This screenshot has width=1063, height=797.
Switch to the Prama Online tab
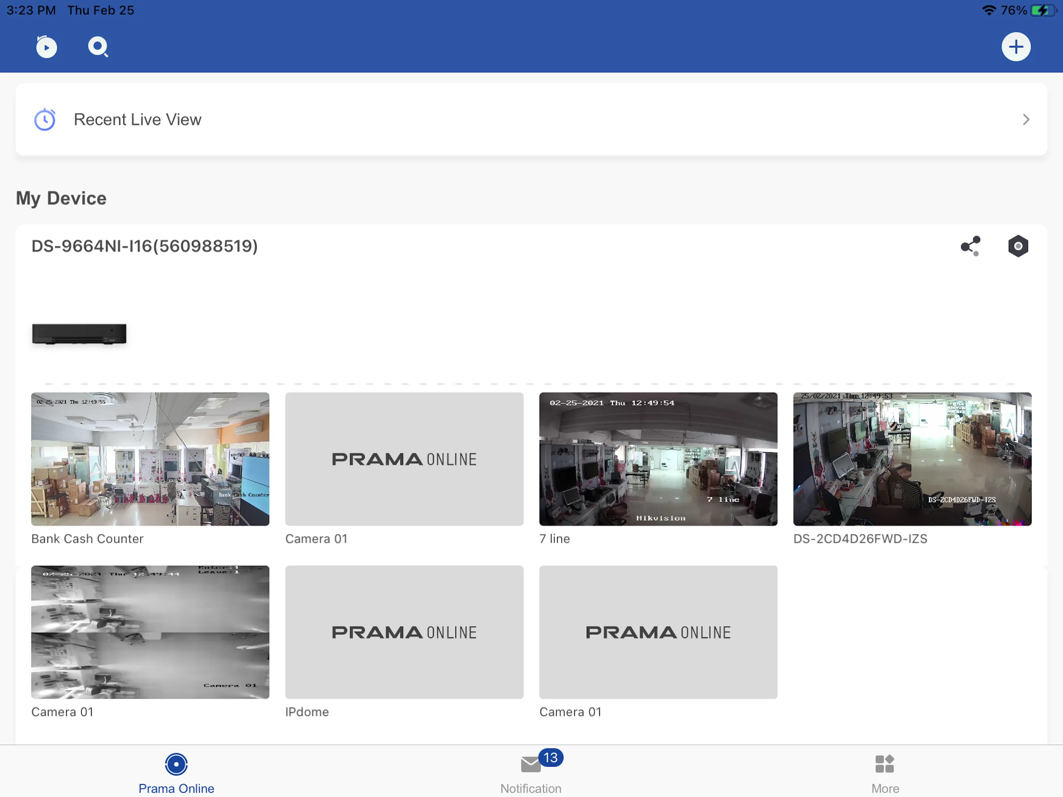pyautogui.click(x=176, y=773)
